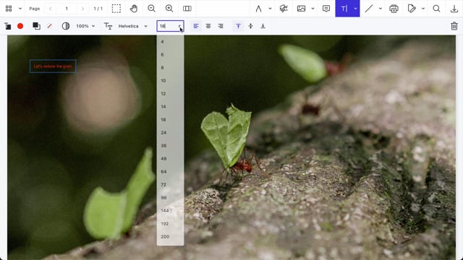Activate the pan hand tool
This screenshot has height=260, width=463.
[x=134, y=9]
